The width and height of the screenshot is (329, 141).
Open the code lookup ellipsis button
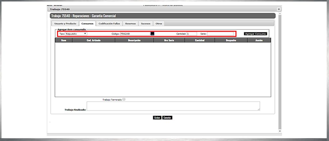point(153,34)
